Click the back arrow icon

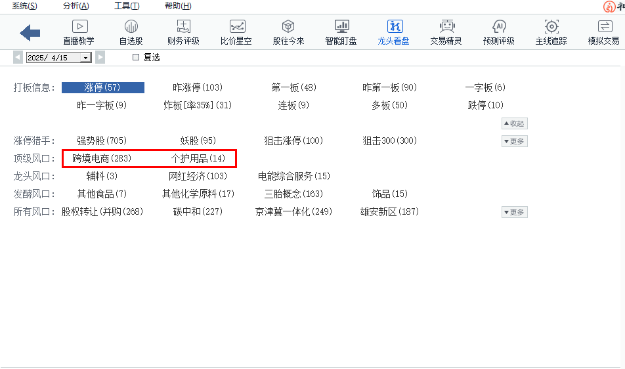[x=30, y=32]
